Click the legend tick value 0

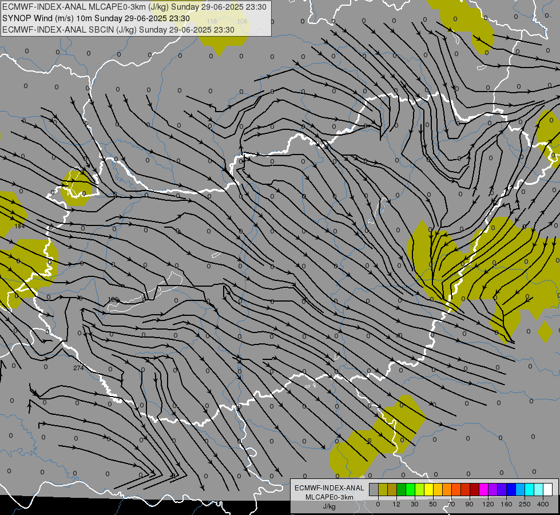(378, 504)
